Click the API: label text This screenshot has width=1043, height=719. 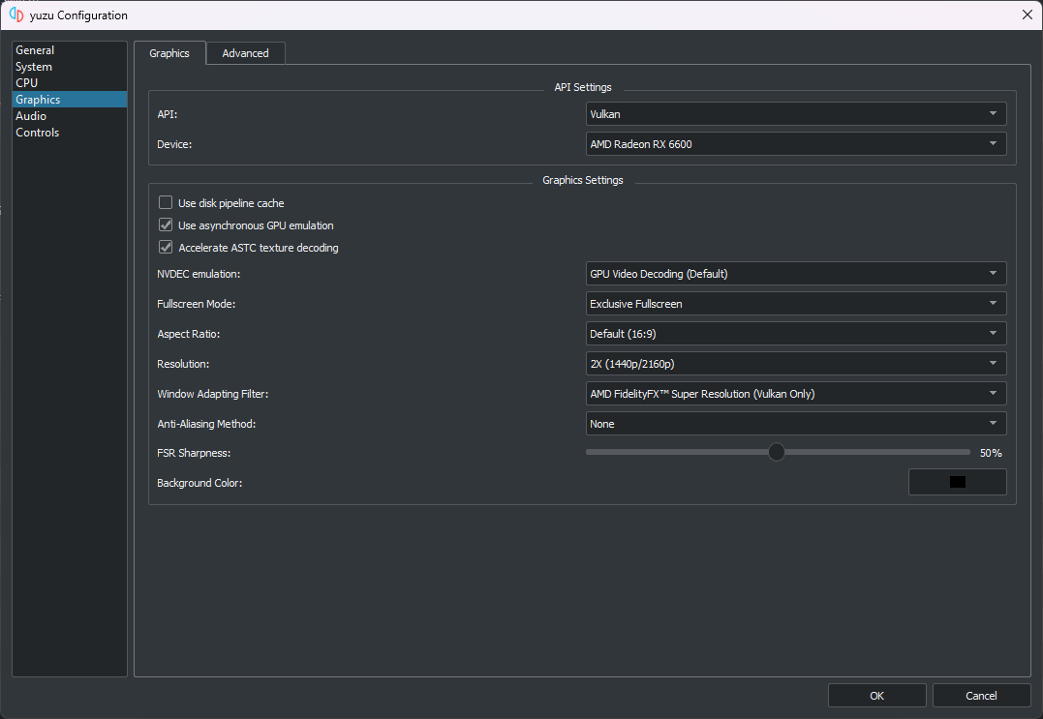click(167, 114)
